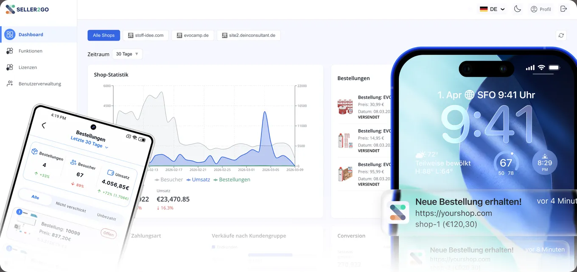Click the iPhone Wi-Fi status icon
577x272 pixels.
541,67
